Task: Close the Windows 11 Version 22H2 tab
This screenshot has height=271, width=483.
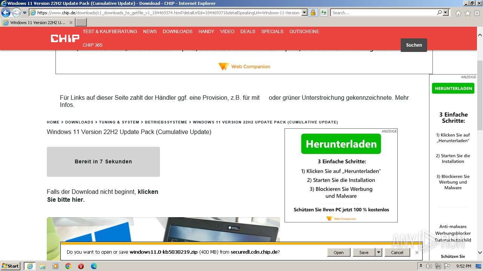Action: [71, 23]
